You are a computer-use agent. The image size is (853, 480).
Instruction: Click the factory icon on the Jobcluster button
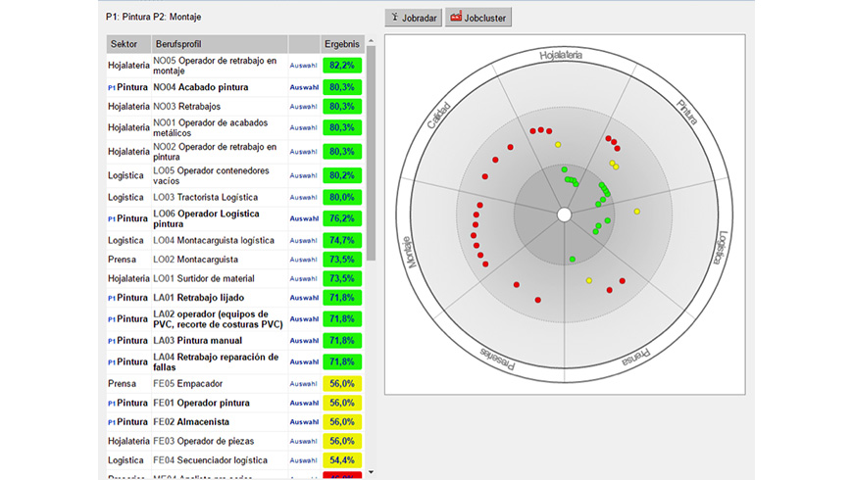click(x=456, y=17)
